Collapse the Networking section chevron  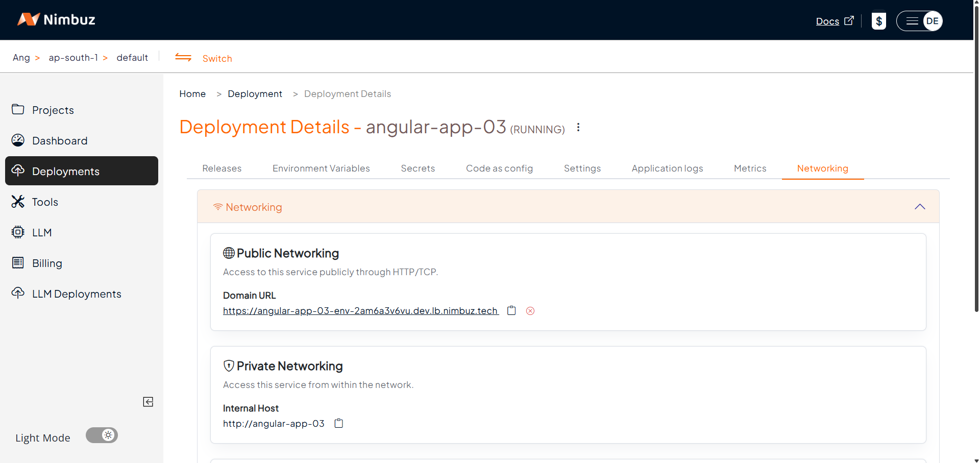919,207
